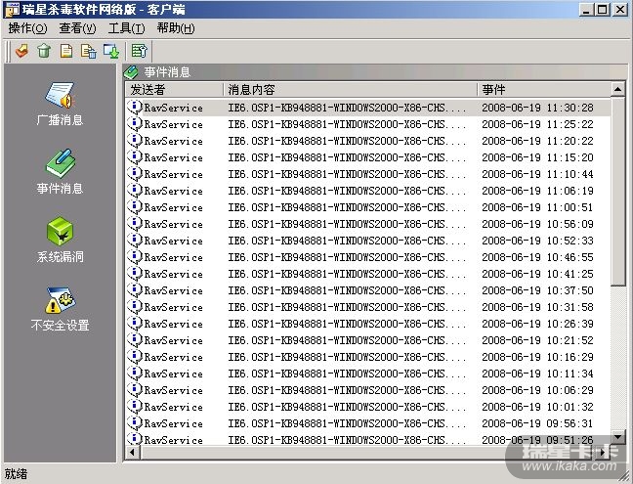The image size is (633, 484).
Task: Click timestamp 2008-06-19 10:06:29
Action: pyautogui.click(x=537, y=390)
